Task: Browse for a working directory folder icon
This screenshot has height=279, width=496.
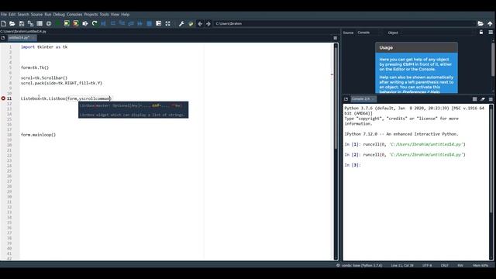Action: point(480,23)
